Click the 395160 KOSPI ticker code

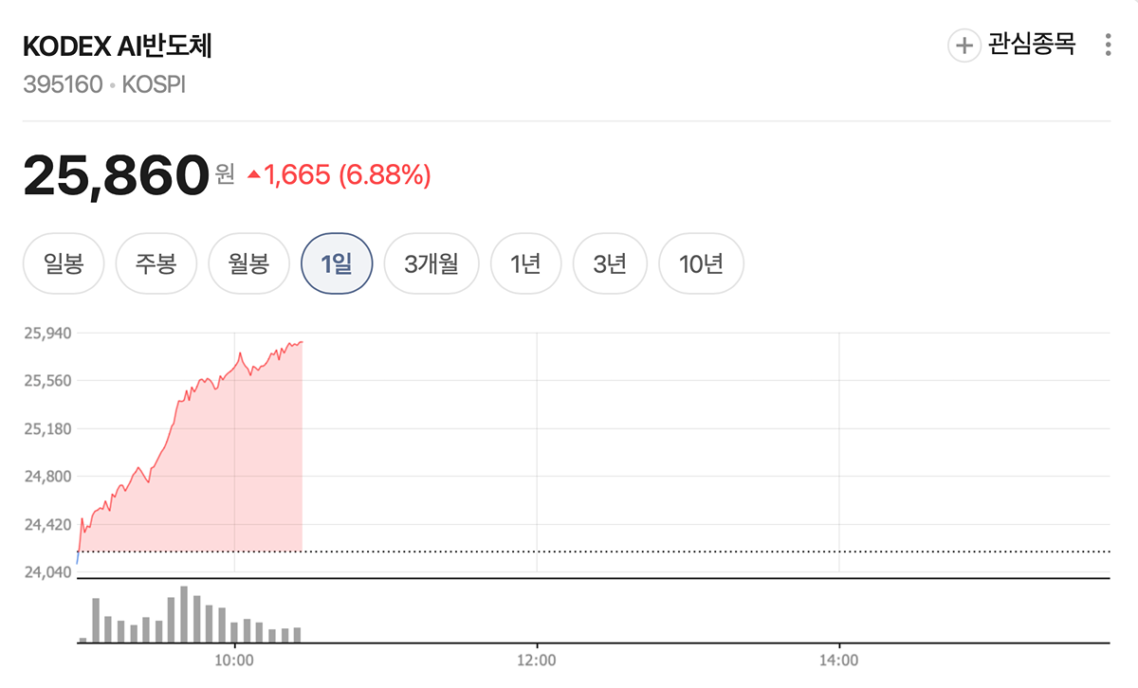pyautogui.click(x=104, y=84)
